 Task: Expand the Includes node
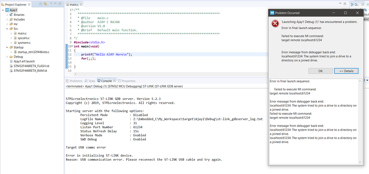point(7,20)
